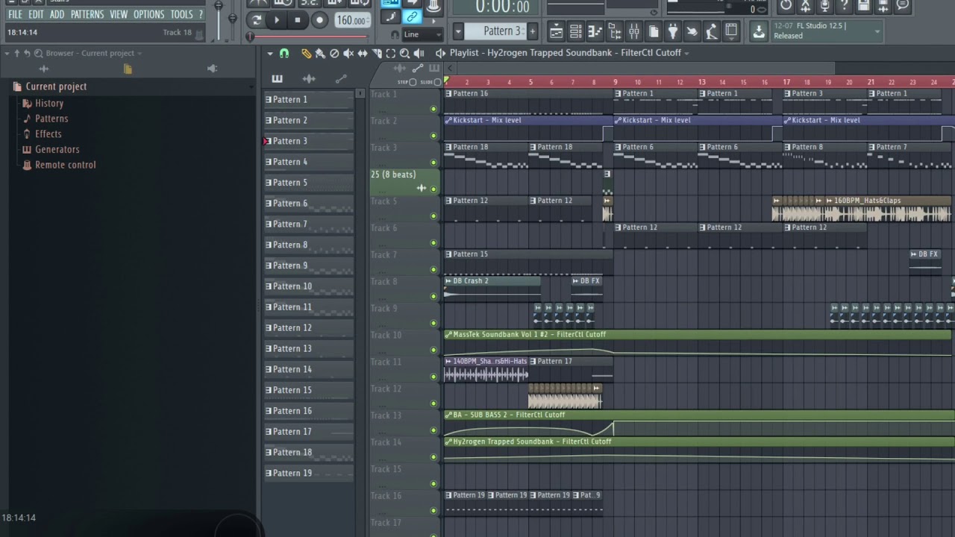The width and height of the screenshot is (955, 537).
Task: Open the PATTERNS menu
Action: (x=87, y=14)
